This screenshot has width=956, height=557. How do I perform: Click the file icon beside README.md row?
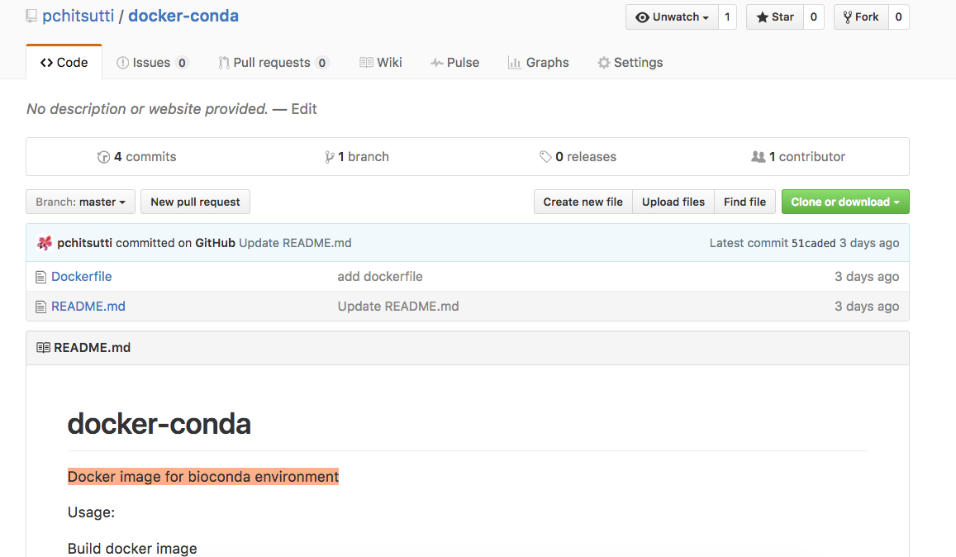coord(40,307)
